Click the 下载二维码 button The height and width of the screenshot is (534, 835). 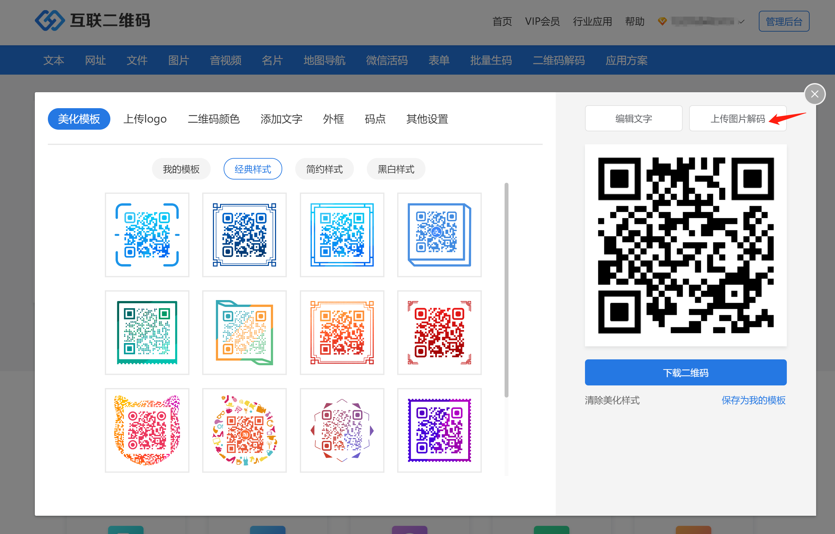tap(686, 373)
